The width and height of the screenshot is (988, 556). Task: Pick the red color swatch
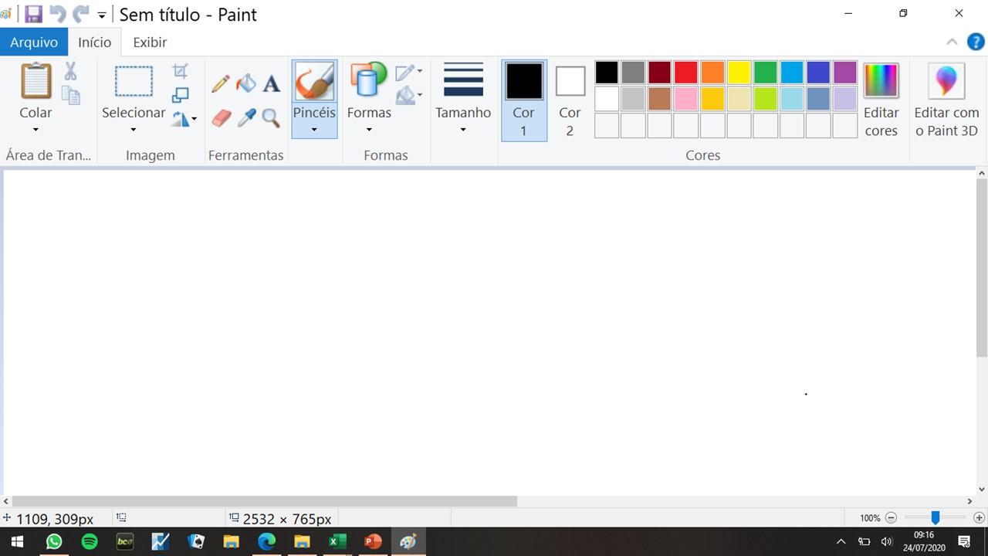686,73
